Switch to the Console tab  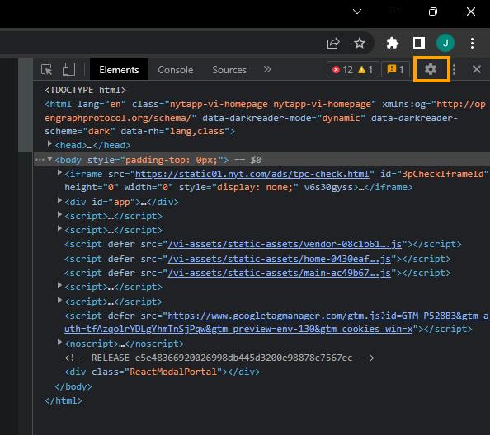[176, 69]
